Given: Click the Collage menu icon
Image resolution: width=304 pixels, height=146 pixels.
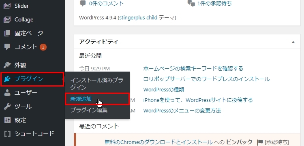Looking at the screenshot, I should pyautogui.click(x=7, y=19).
